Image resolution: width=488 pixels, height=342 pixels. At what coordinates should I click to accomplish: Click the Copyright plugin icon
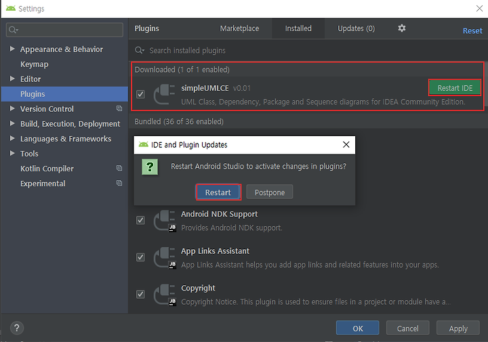[165, 295]
